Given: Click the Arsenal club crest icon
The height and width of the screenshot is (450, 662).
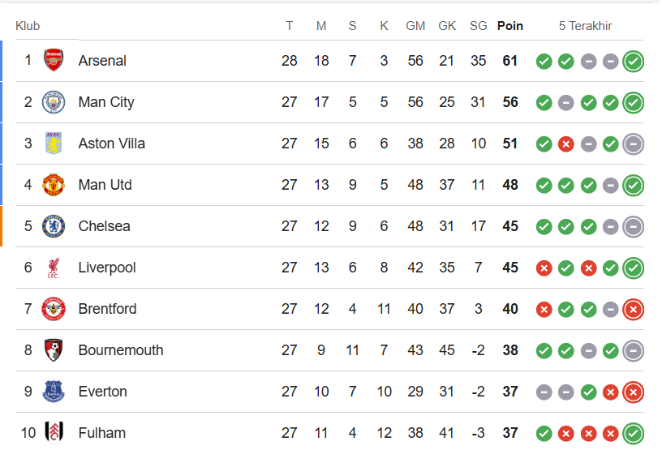Looking at the screenshot, I should [53, 61].
